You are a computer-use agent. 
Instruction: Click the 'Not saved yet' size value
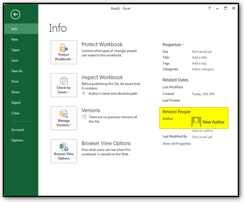tap(202, 52)
